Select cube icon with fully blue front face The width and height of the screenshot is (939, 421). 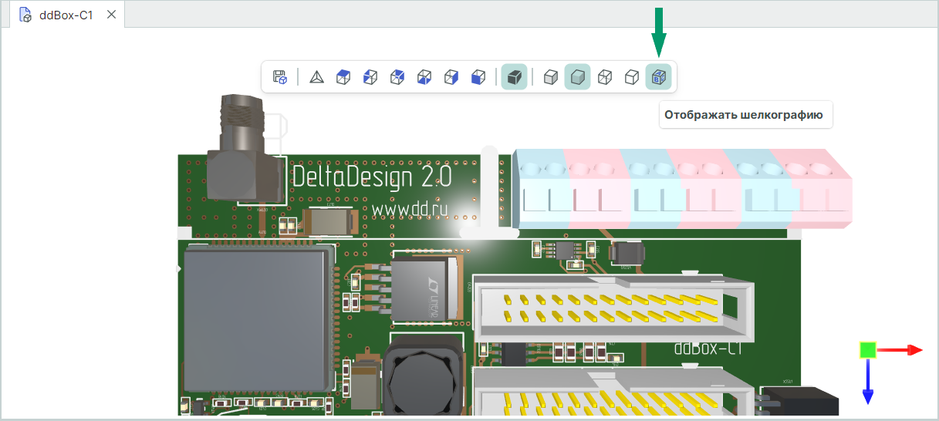pyautogui.click(x=478, y=77)
